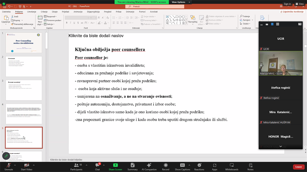This screenshot has width=307, height=172.
Task: Click the notes area Kliknite da biste dodali bilješke
Action: [66, 160]
